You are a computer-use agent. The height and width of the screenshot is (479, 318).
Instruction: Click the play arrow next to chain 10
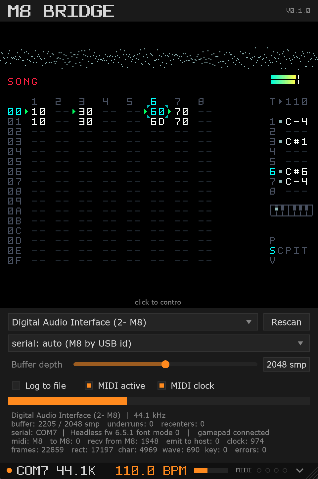tap(26, 112)
